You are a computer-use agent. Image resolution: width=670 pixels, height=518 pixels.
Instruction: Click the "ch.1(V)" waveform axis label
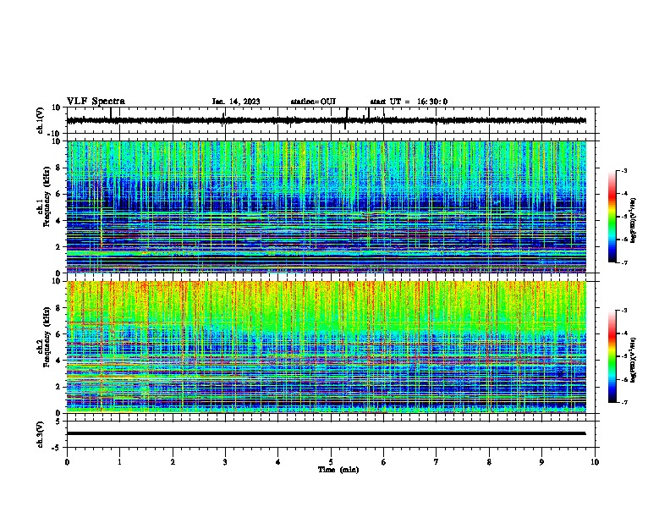point(41,120)
